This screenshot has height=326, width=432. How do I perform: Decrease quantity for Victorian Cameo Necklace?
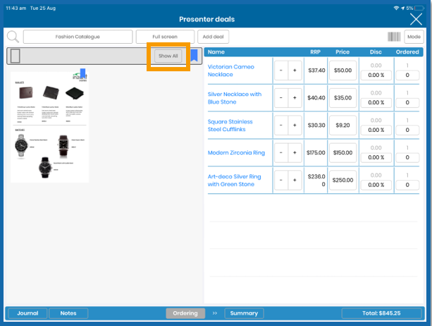(281, 71)
